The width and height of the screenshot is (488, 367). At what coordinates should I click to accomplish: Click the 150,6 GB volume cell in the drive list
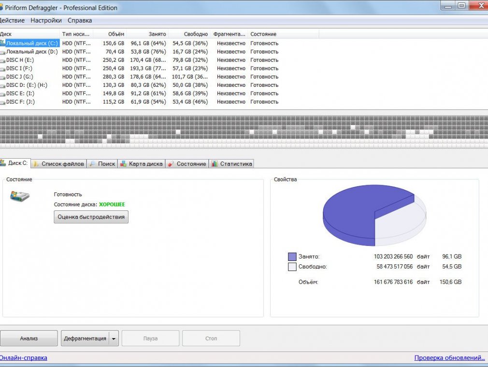pos(114,43)
